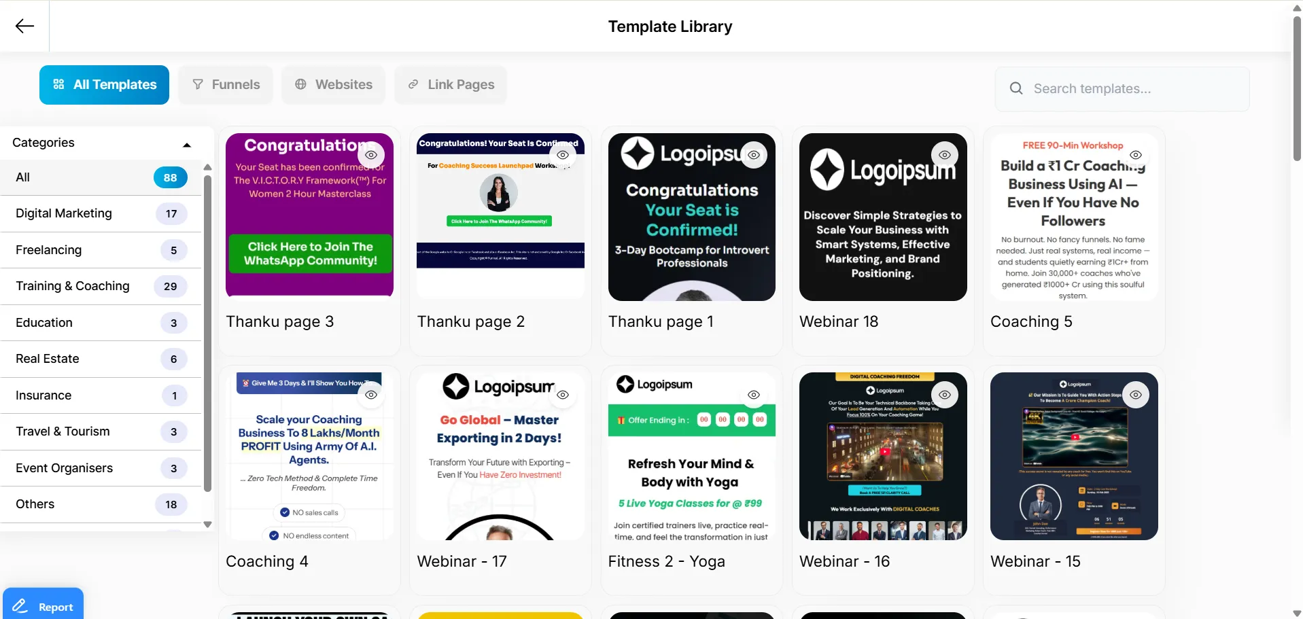Toggle preview eye on Webinar - 16
Screen dimensions: 1303x619
coord(945,395)
